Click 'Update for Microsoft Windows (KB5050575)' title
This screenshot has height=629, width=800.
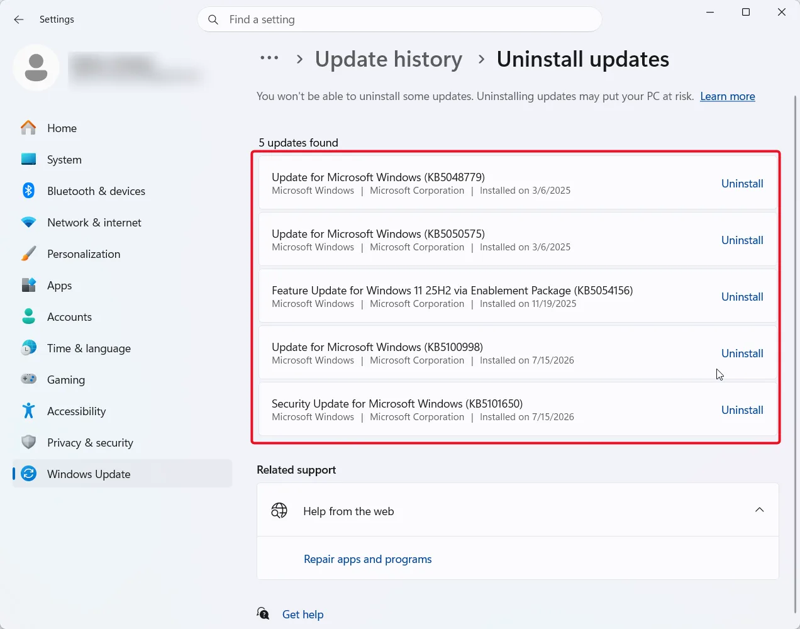click(378, 234)
